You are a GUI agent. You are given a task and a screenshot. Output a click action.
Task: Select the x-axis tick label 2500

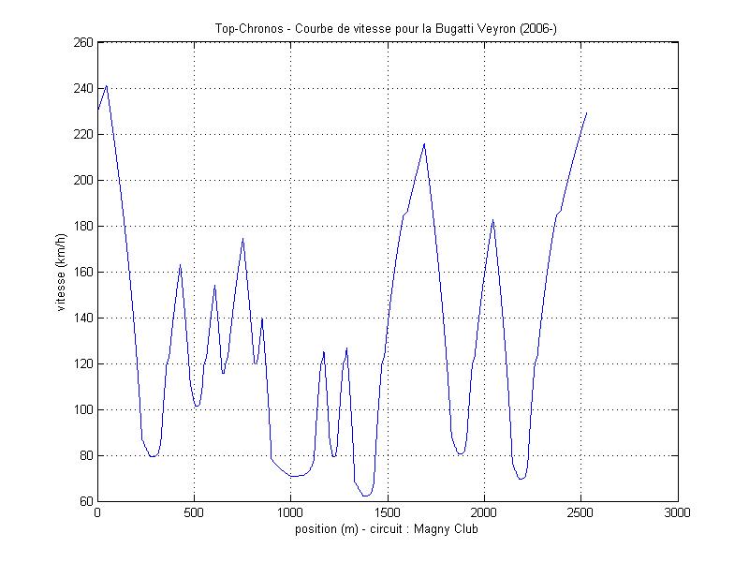pos(580,512)
